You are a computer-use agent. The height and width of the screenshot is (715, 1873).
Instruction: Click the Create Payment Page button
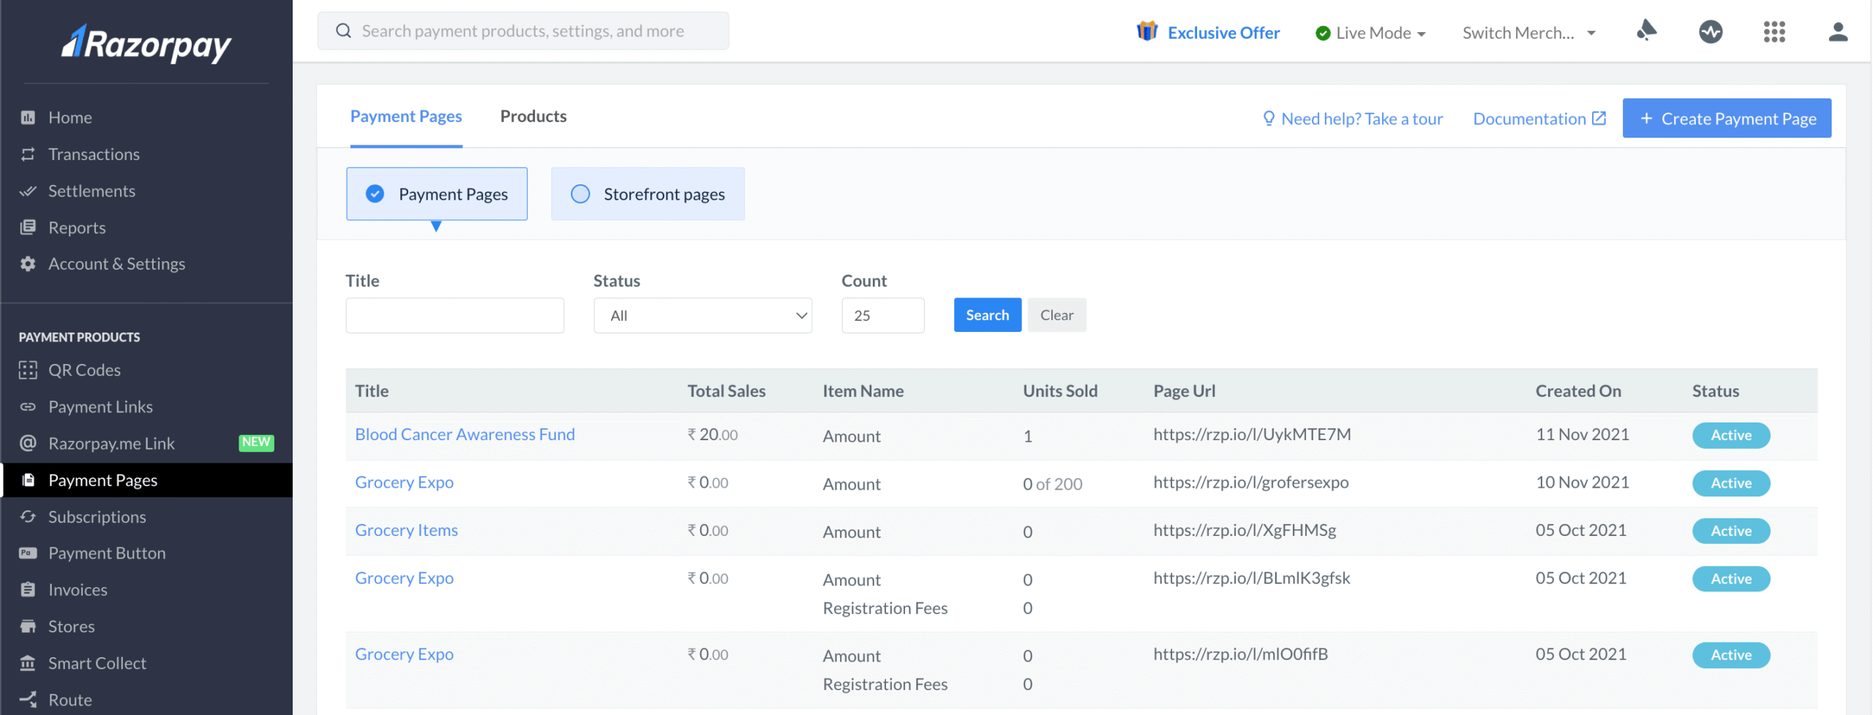1727,118
